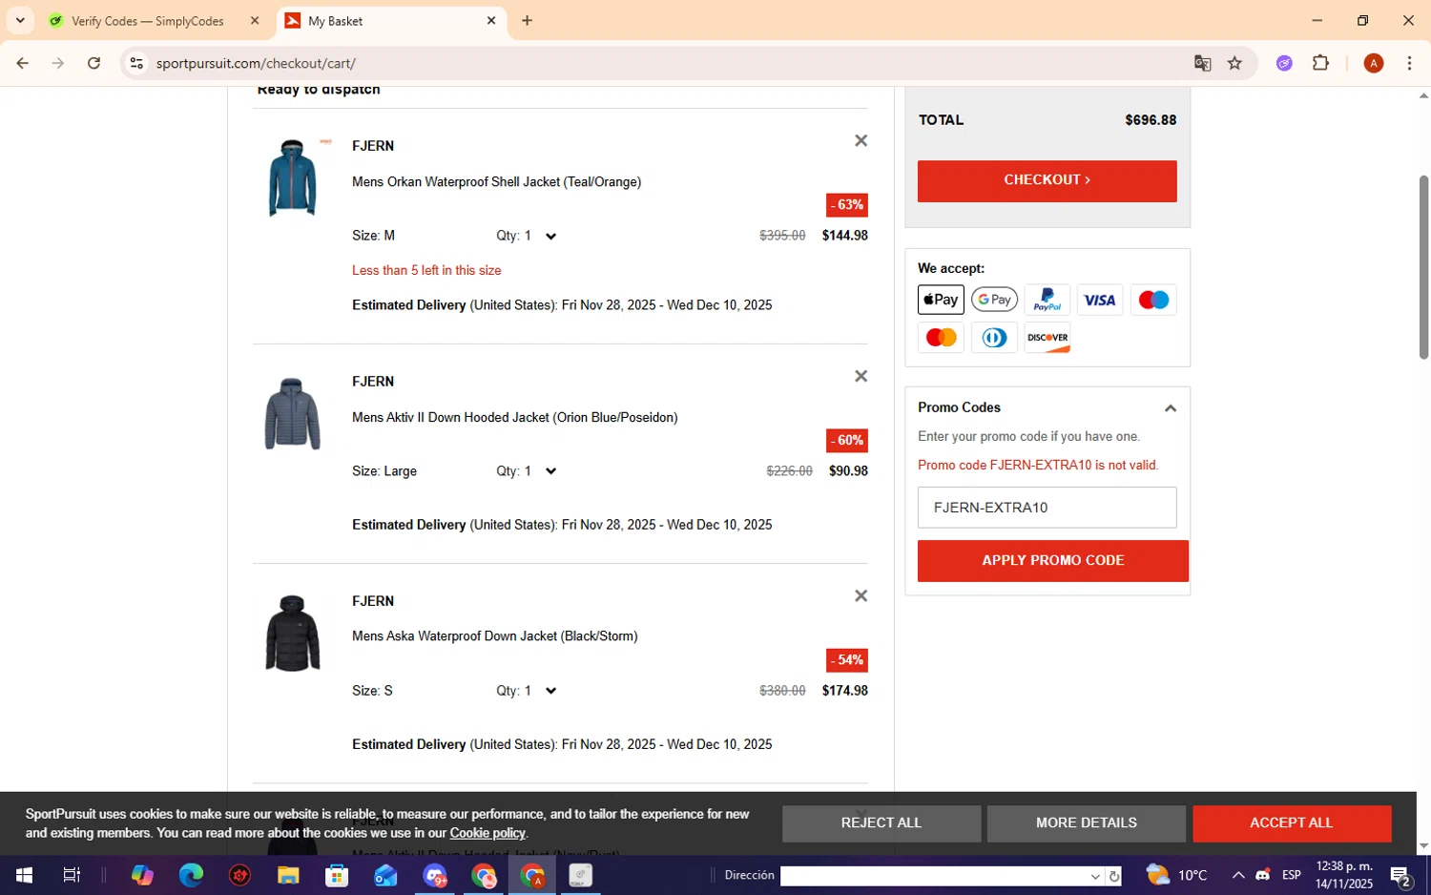Image resolution: width=1431 pixels, height=895 pixels.
Task: Click the Diners Club payment icon
Action: pos(994,338)
